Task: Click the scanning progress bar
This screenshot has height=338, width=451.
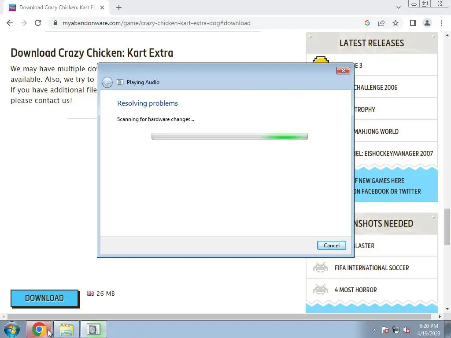Action: point(229,136)
